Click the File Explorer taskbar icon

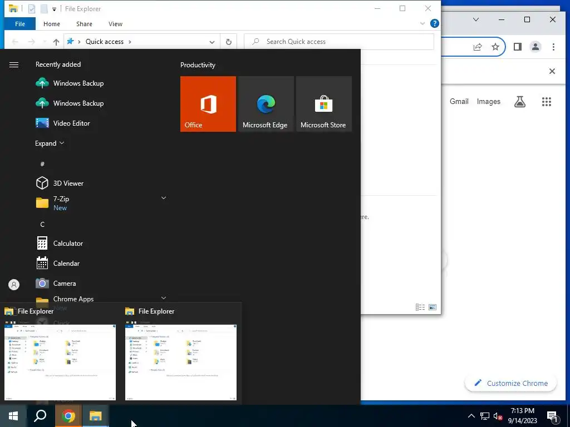95,416
